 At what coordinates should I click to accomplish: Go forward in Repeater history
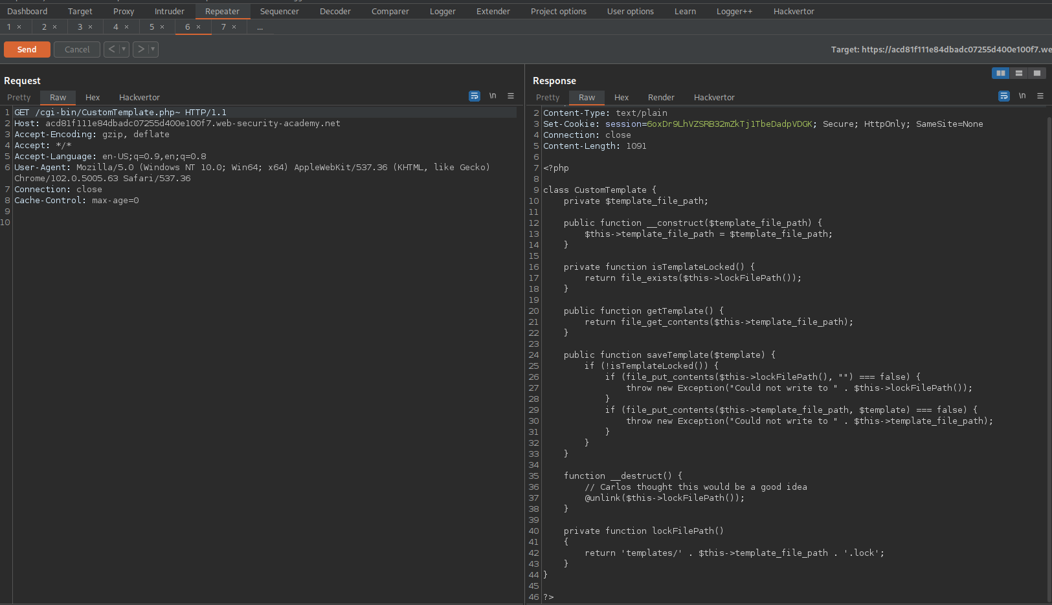[140, 49]
